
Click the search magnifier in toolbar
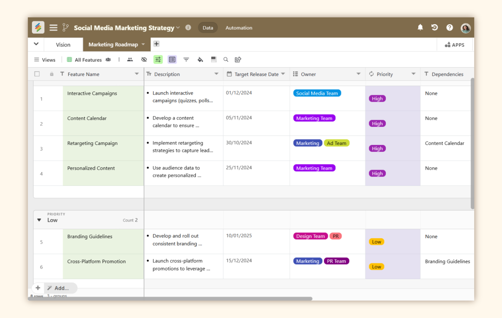[226, 60]
